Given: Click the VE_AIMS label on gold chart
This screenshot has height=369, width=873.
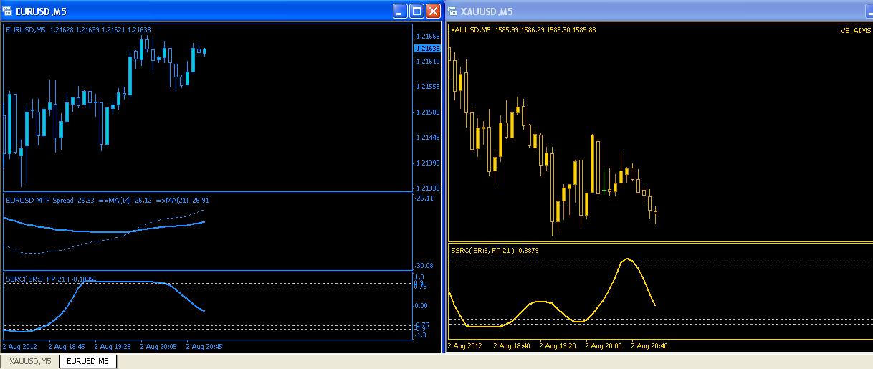Looking at the screenshot, I should tap(856, 30).
